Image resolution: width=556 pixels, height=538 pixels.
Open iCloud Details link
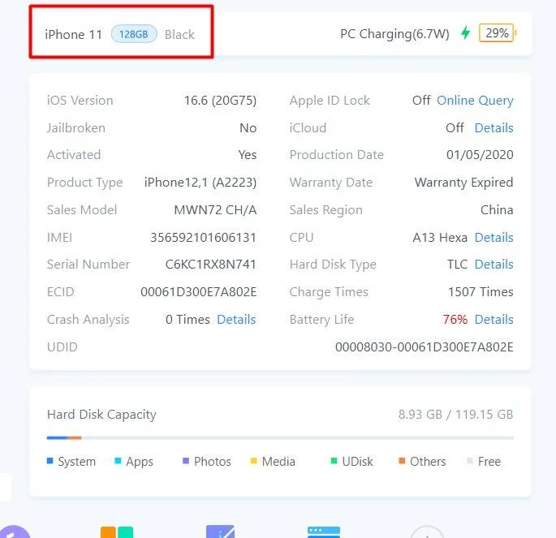[x=494, y=127]
